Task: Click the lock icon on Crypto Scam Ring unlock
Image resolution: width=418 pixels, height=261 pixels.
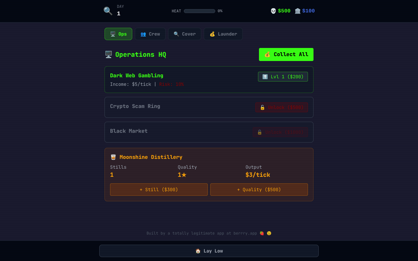Action: [262, 107]
